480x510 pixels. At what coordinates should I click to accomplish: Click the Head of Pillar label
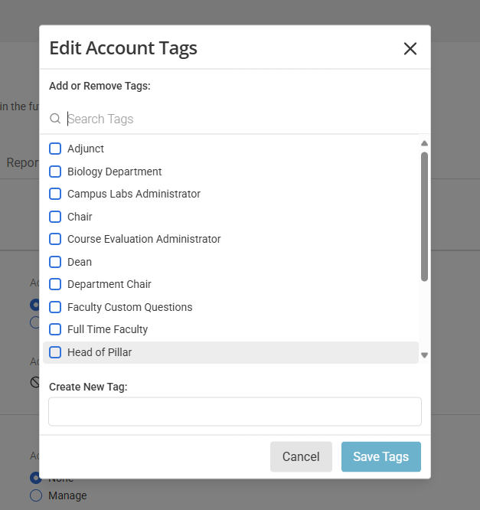100,352
